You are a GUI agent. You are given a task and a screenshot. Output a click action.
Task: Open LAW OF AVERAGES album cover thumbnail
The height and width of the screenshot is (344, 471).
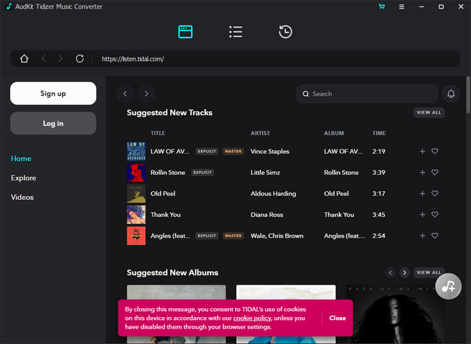(x=136, y=151)
